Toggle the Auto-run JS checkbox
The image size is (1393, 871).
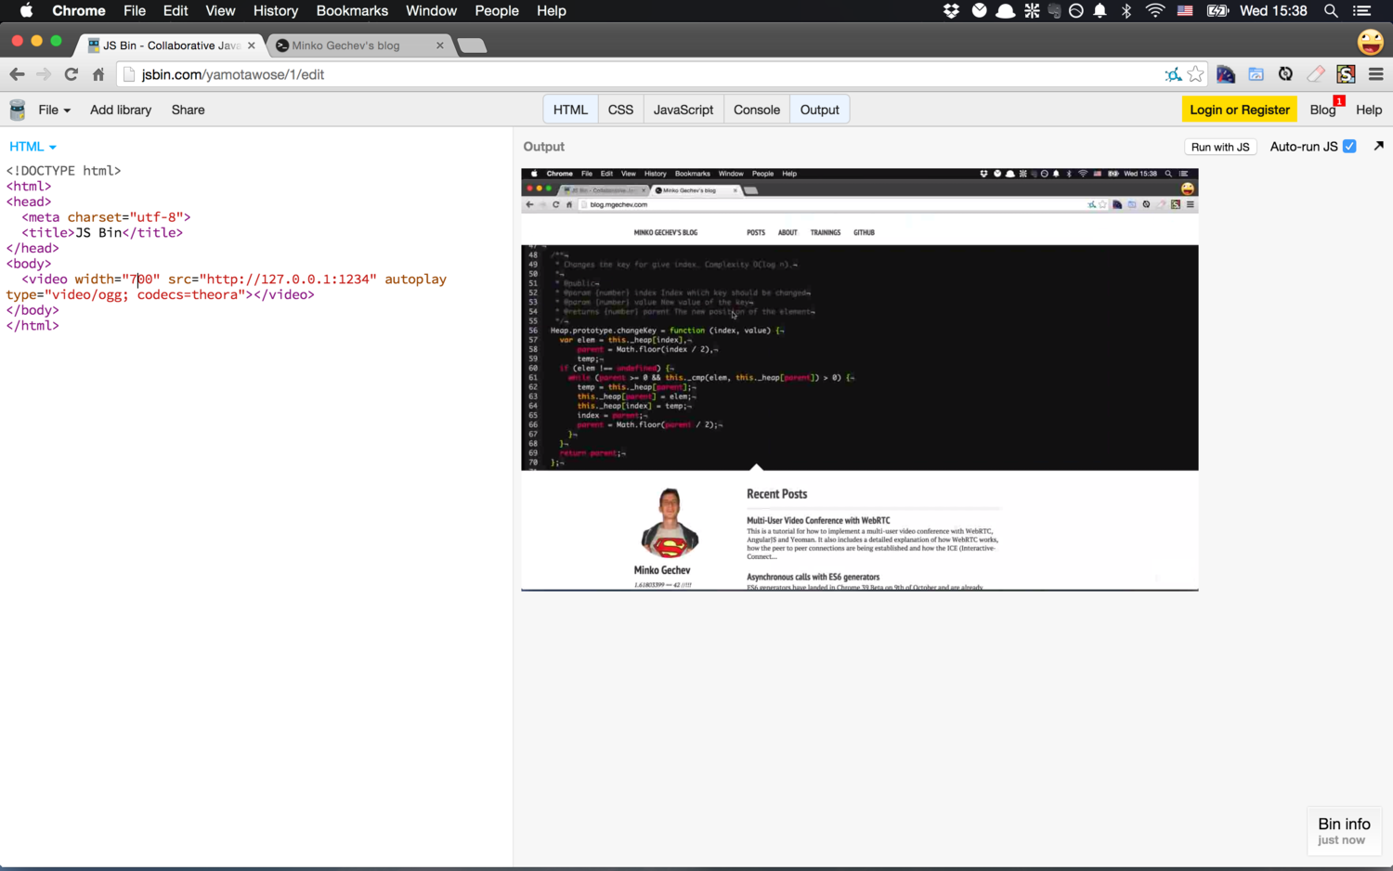[x=1349, y=146]
